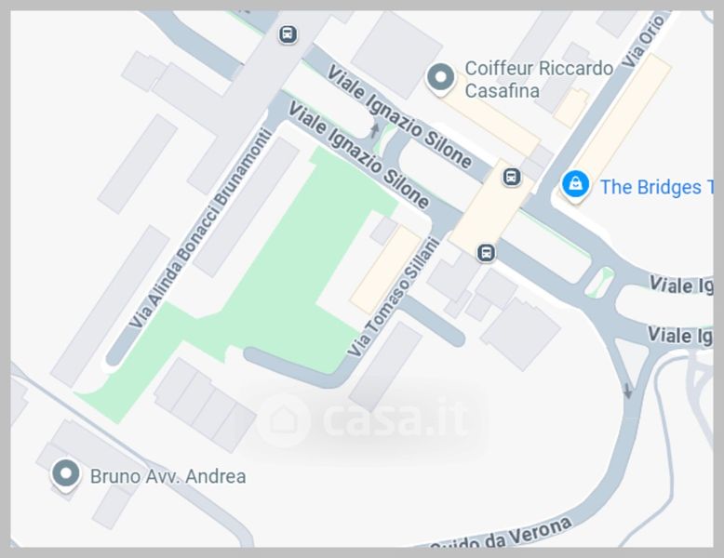Click one-way arrow between Viale Ignazio Silone lanes
The width and height of the screenshot is (724, 558).
point(374,129)
